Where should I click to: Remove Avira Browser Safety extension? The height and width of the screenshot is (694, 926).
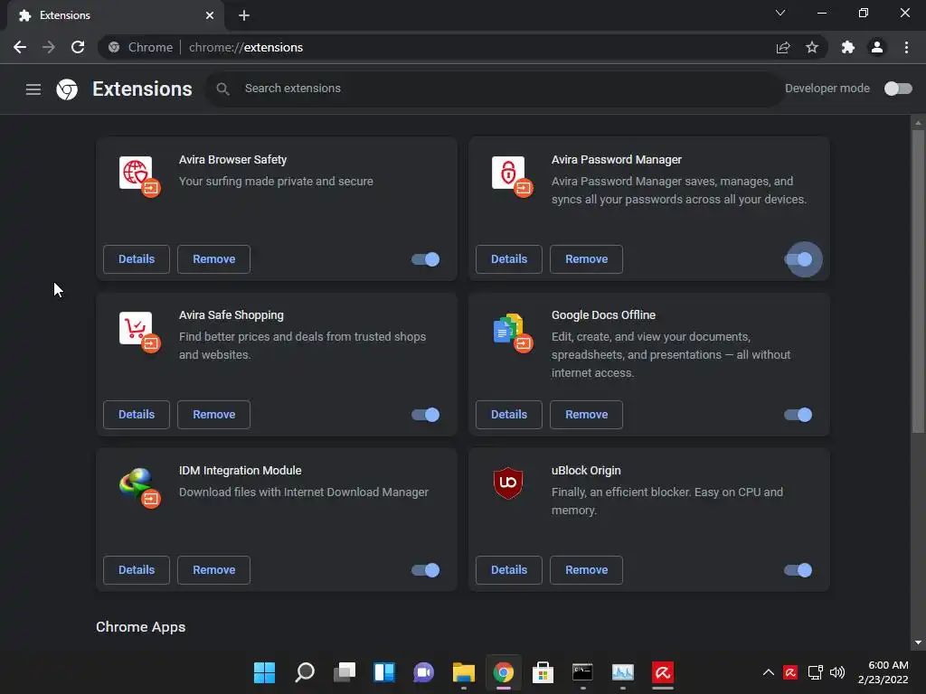click(x=213, y=259)
